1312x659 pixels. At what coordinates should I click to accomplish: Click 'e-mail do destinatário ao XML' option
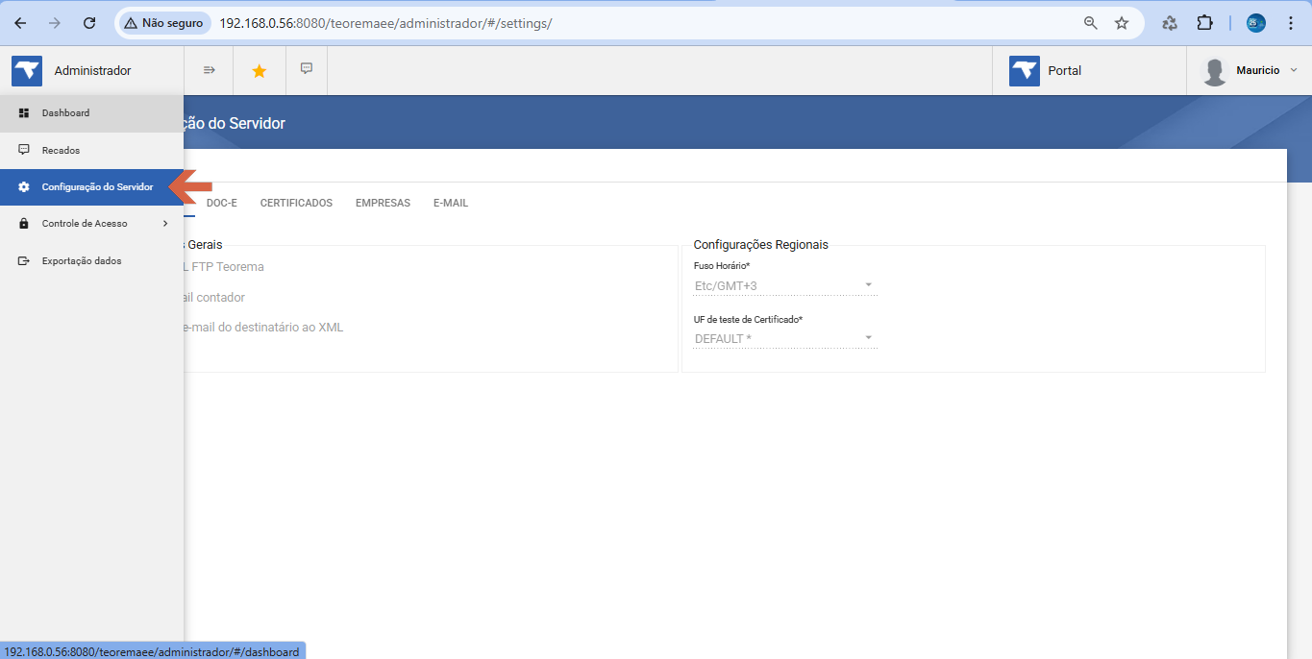pyautogui.click(x=263, y=328)
